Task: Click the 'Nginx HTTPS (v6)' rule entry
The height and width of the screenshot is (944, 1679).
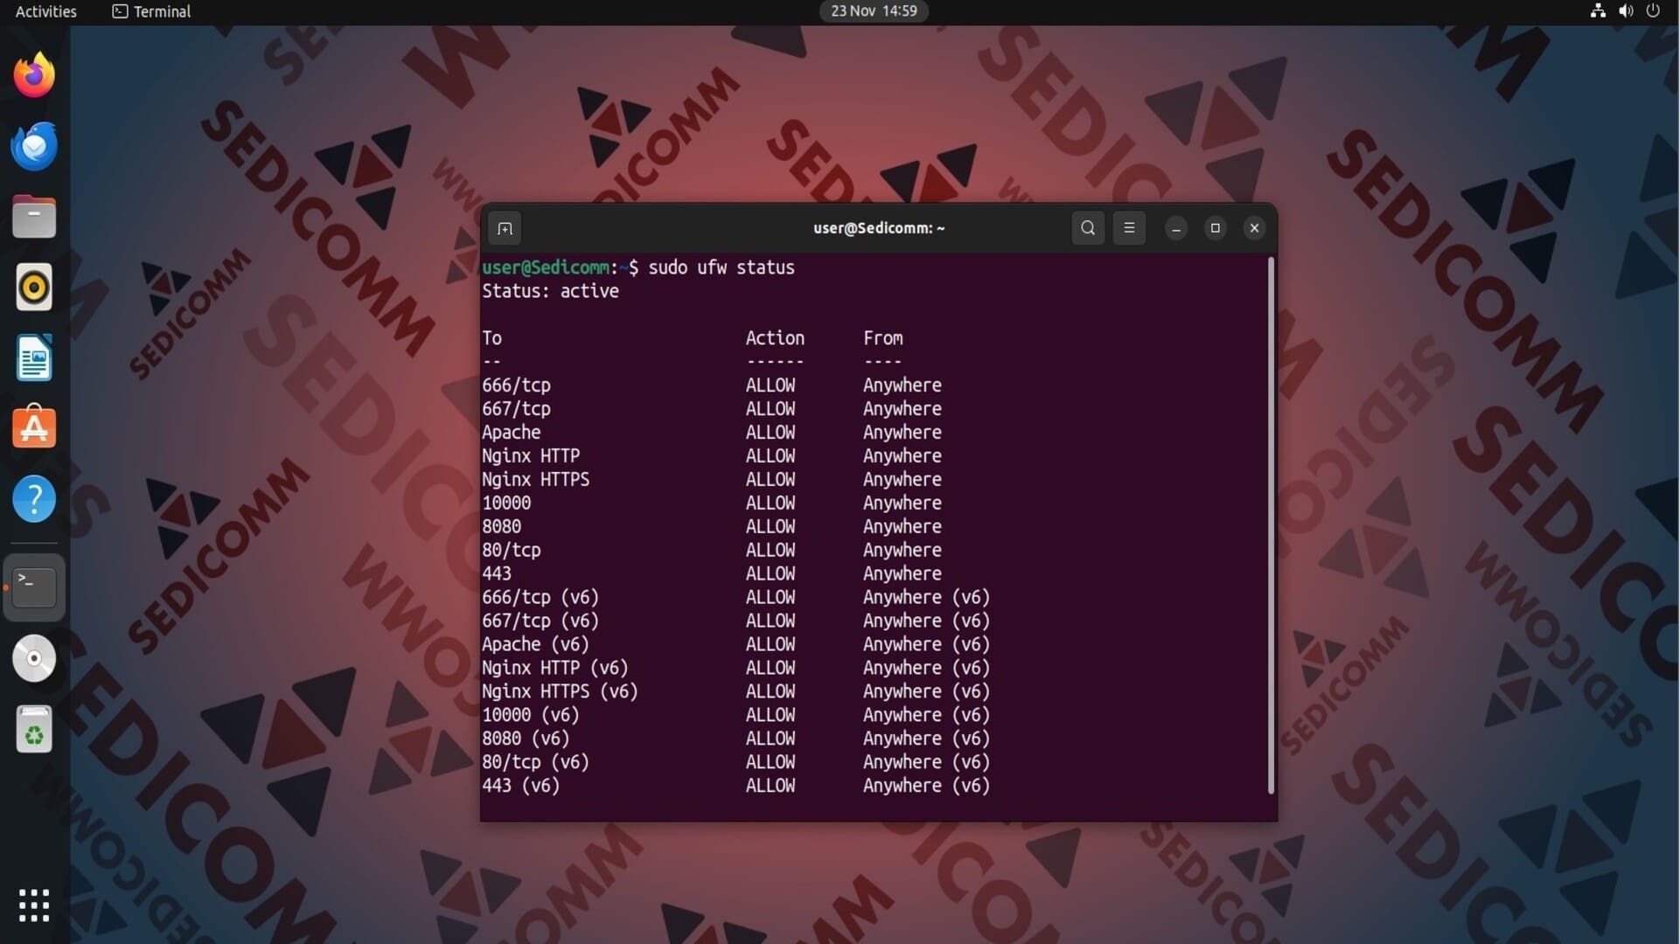Action: (560, 692)
